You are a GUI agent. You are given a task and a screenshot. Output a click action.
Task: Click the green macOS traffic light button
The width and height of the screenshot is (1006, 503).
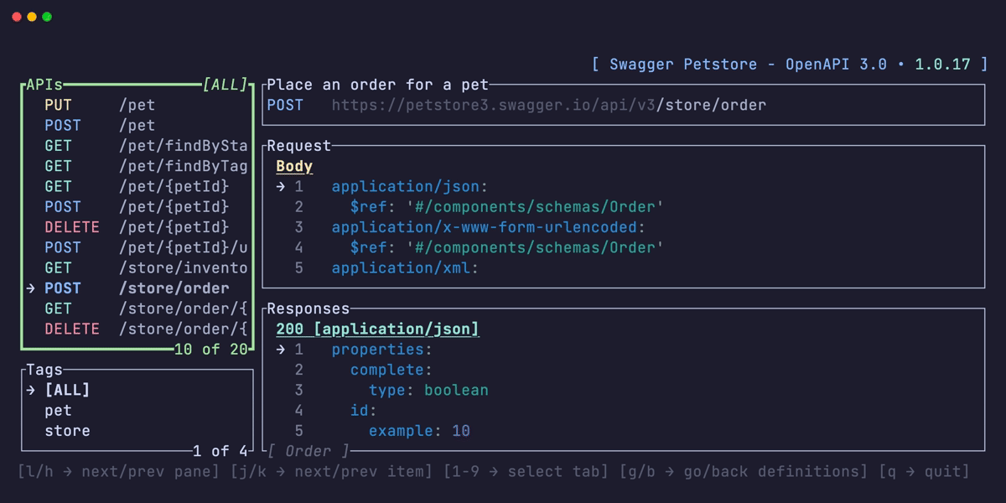point(49,15)
